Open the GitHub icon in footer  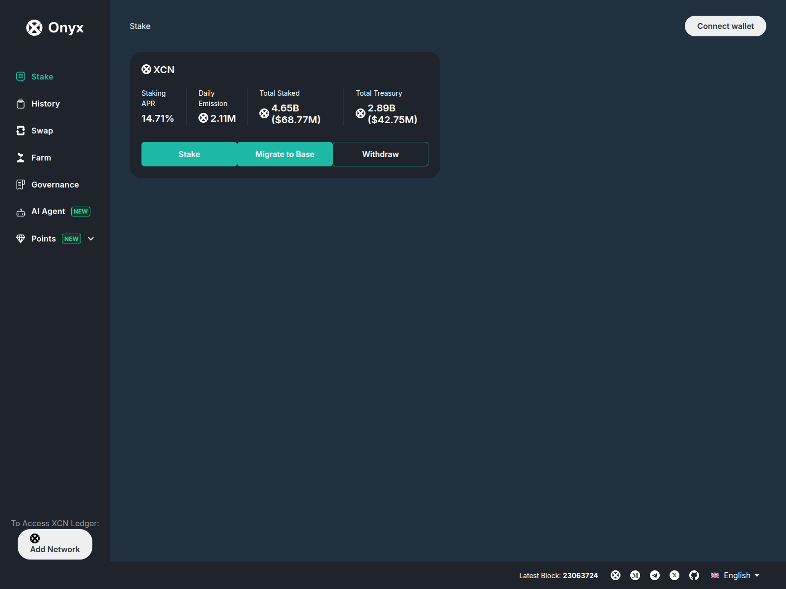click(694, 575)
